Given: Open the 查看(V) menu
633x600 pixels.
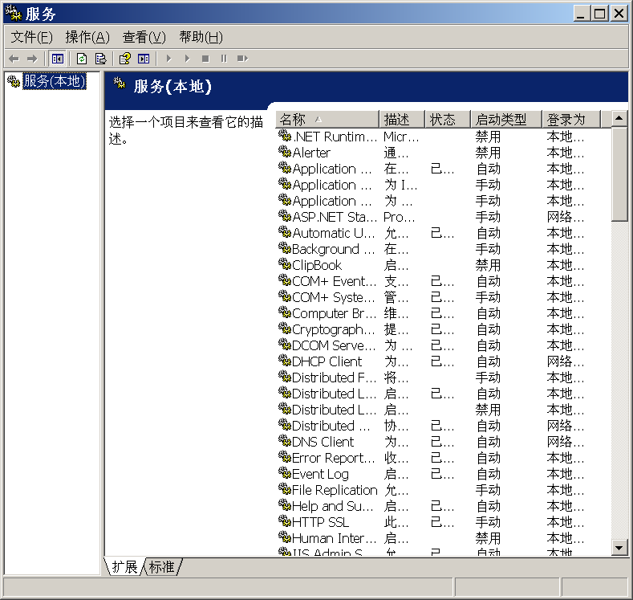Looking at the screenshot, I should [144, 37].
